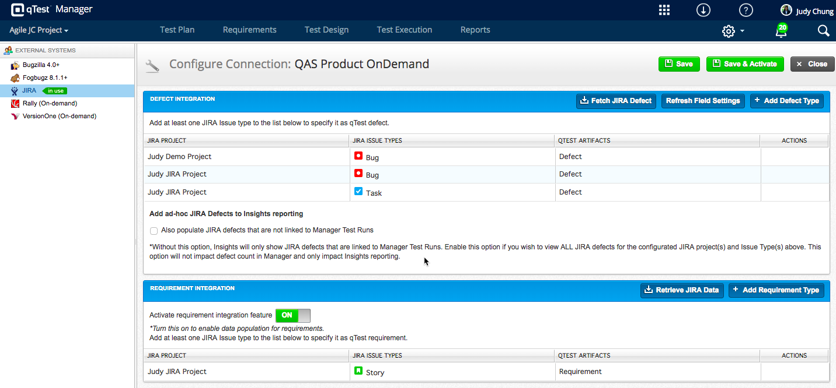The height and width of the screenshot is (388, 836).
Task: Open the settings gear dropdown
Action: coord(733,31)
